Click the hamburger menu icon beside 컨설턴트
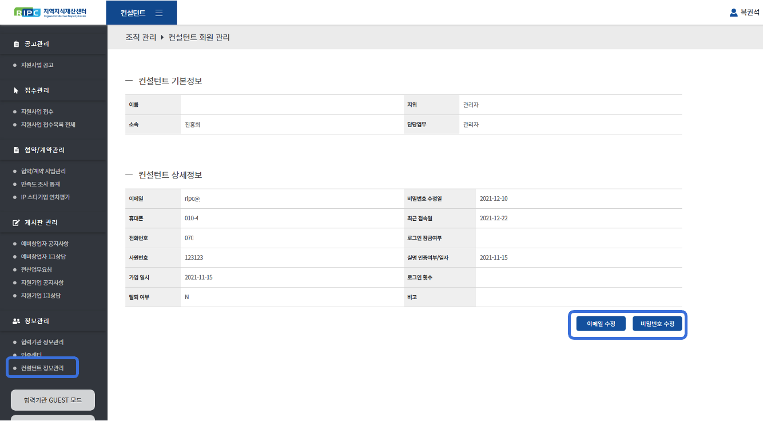The height and width of the screenshot is (421, 763). (159, 13)
